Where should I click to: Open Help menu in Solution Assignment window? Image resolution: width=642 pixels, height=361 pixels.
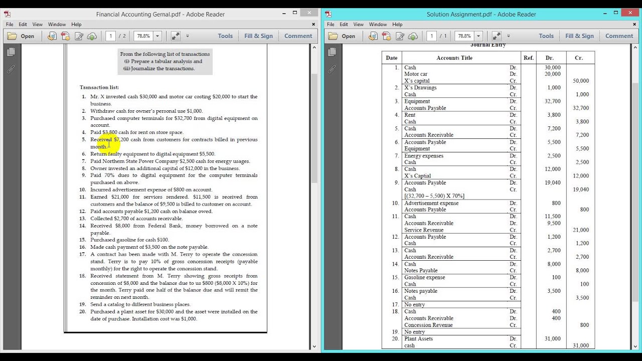(x=397, y=24)
